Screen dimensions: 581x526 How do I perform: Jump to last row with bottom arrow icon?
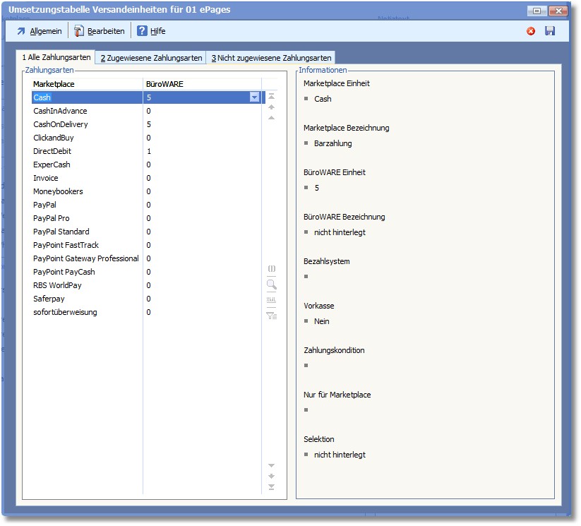click(271, 487)
